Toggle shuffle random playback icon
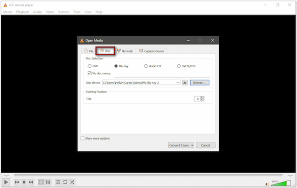 click(72, 182)
